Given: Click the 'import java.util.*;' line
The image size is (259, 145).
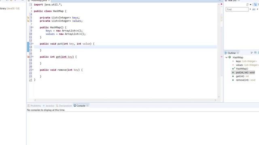Looking at the screenshot, I should [x=48, y=4].
